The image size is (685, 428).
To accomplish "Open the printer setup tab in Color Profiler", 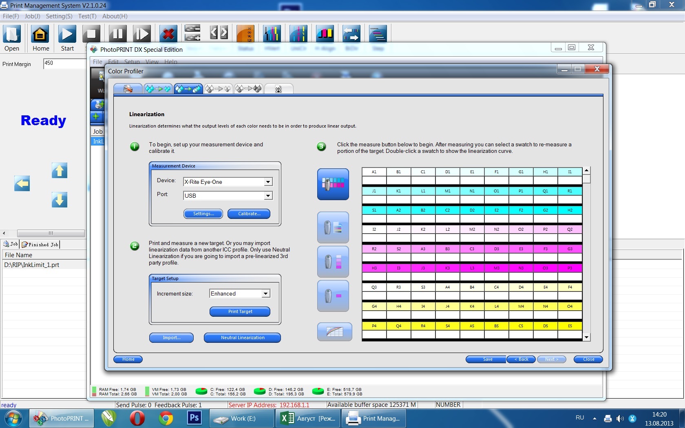I will pyautogui.click(x=128, y=89).
